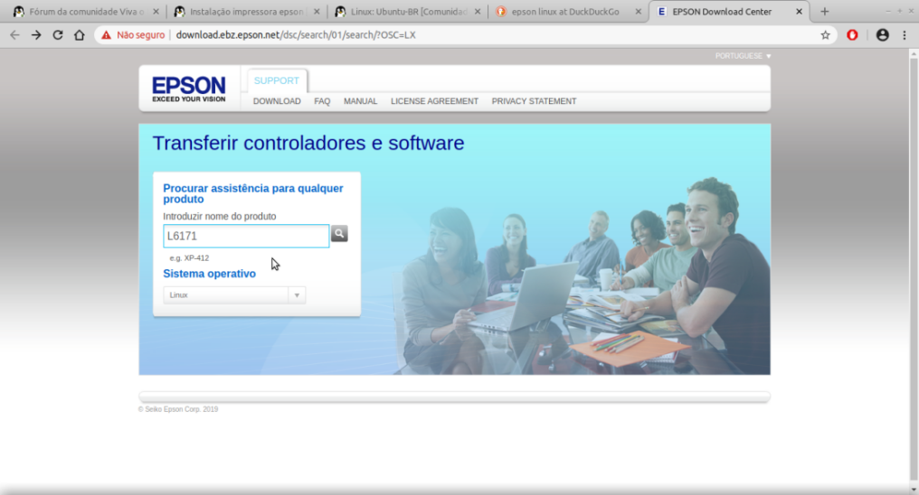This screenshot has height=495, width=919.
Task: Bookmark this page with star icon
Action: pos(825,35)
